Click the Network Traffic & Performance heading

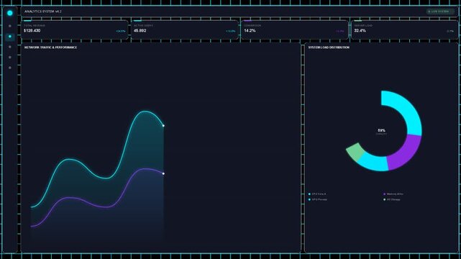tap(50, 47)
